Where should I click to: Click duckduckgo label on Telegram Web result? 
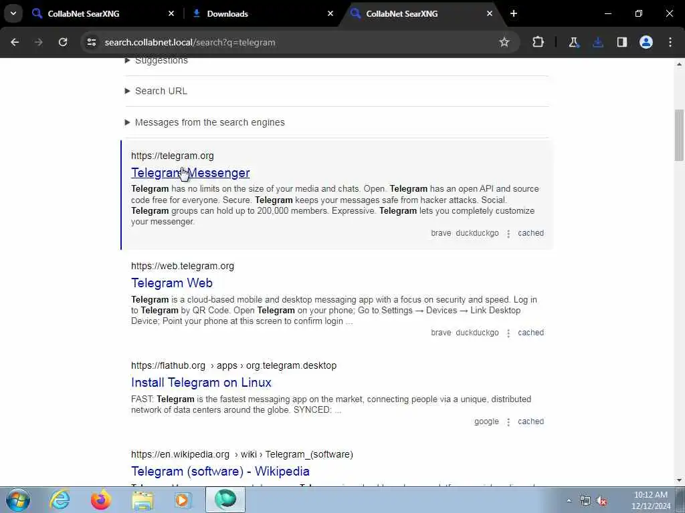477,333
